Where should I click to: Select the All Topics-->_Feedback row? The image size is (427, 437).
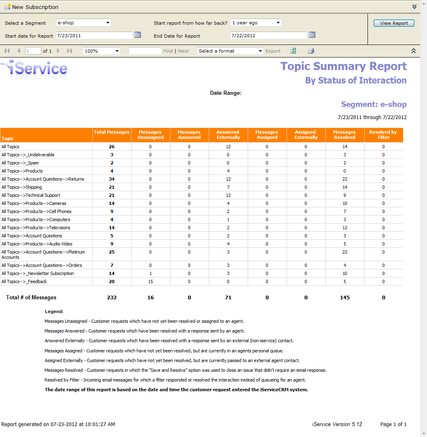coord(202,281)
